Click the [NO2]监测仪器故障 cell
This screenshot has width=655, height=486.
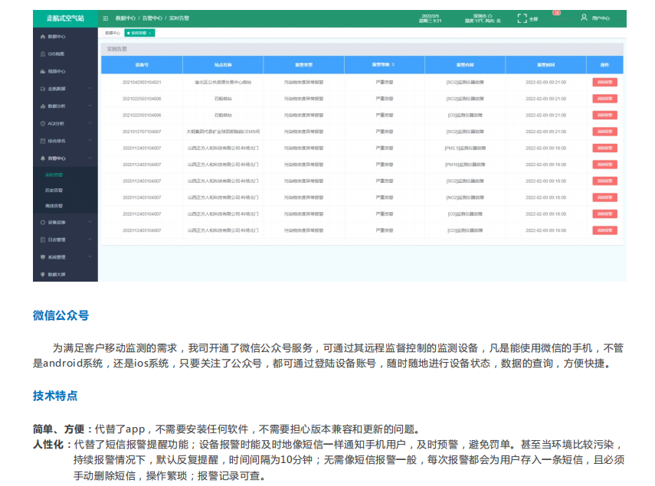(465, 197)
